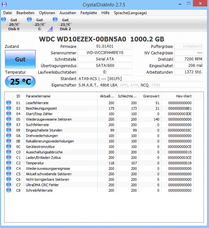
Task: Click status orb for Gerätestromzyklus row
Action: click(x=9, y=146)
